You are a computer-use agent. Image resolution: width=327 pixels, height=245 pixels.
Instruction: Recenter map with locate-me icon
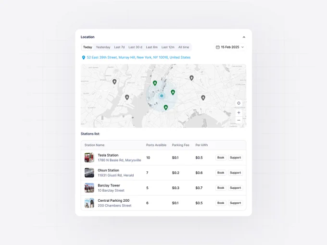(x=239, y=103)
